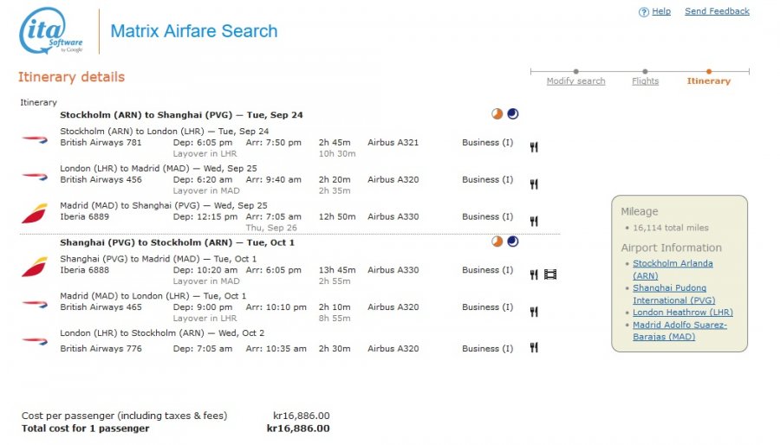Click the Iberia airline logo for flight 6889
780x445 pixels.
(x=35, y=213)
